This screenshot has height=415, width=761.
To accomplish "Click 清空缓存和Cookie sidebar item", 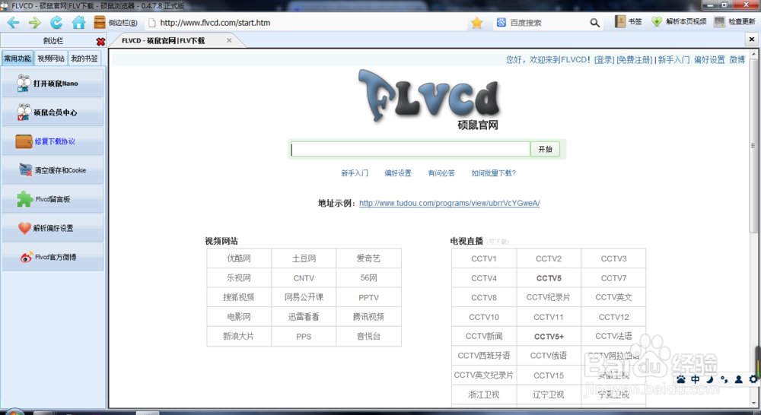I will coord(53,170).
